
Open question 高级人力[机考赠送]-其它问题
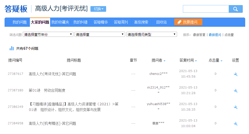coord(52,123)
